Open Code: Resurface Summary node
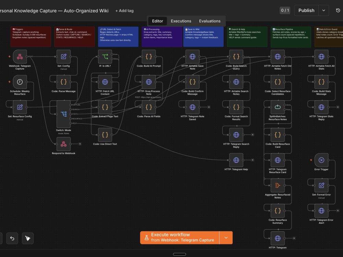Image resolution: width=343 pixels, height=257 pixels. pyautogui.click(x=277, y=211)
